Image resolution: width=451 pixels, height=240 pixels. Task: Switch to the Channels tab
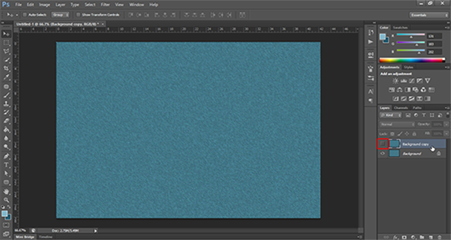pyautogui.click(x=400, y=107)
